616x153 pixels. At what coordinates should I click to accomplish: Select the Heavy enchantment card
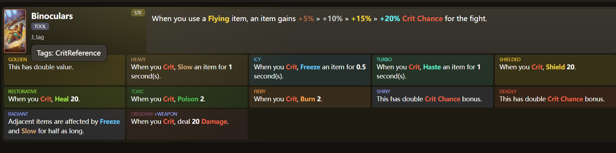[187, 70]
